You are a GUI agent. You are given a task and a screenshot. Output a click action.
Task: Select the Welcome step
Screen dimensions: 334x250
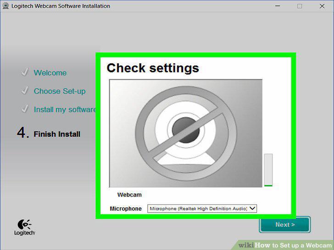tap(50, 73)
